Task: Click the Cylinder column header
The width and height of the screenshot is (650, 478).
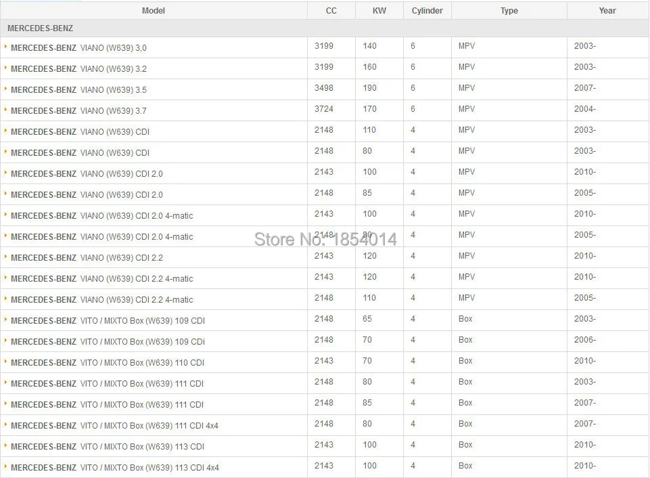Action: pos(427,11)
